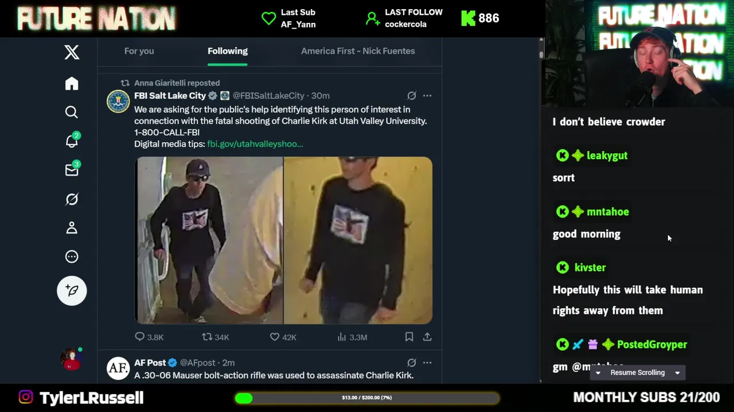Click the TylerLRussell handle text
Viewport: 734px width, 412px height.
91,398
